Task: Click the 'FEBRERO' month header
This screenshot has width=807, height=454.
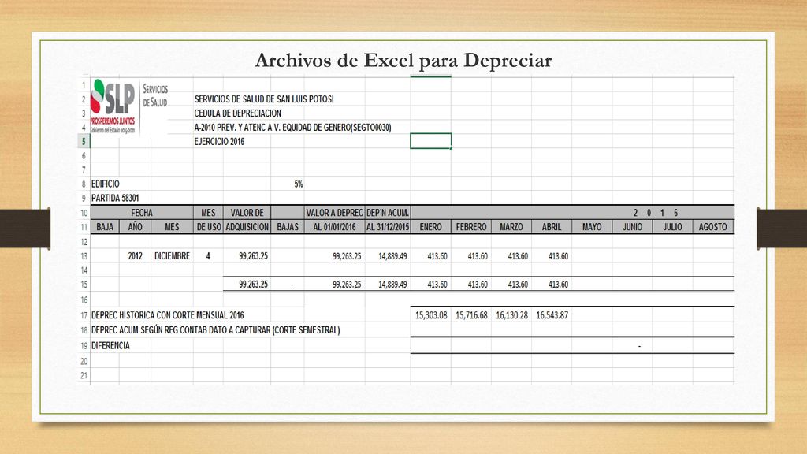Action: tap(471, 226)
